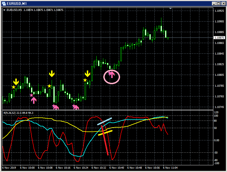Click the 6 Nov 11:04 time label

click(170, 168)
